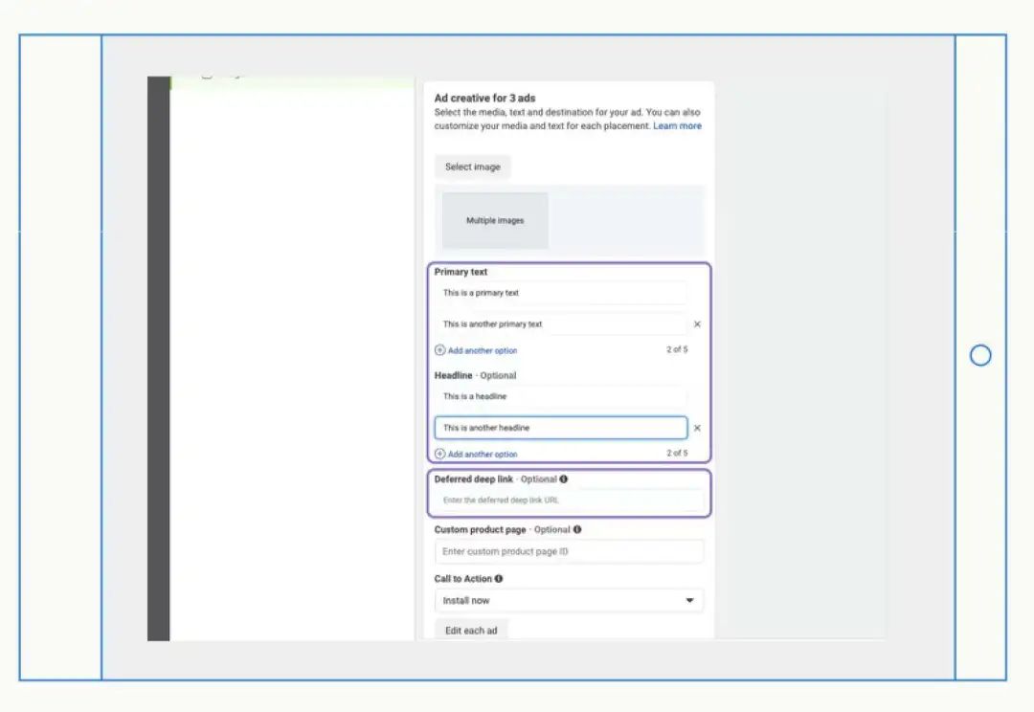This screenshot has width=1034, height=712.
Task: Open the Install now dropdown
Action: click(569, 601)
